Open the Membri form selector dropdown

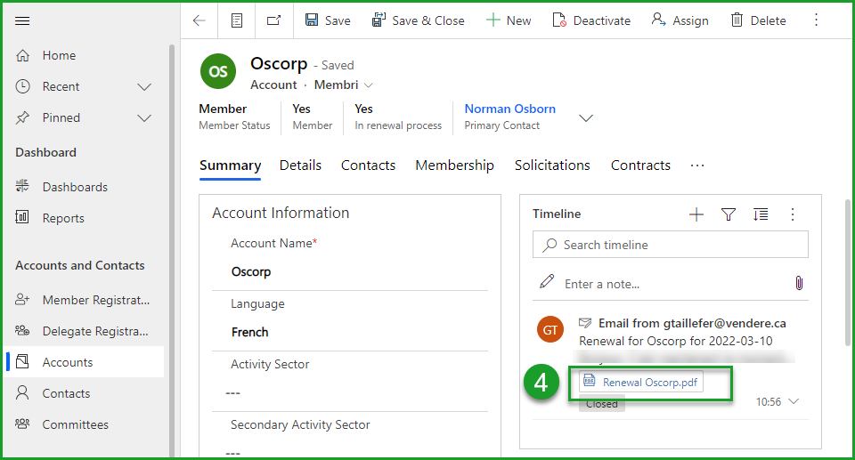(x=369, y=85)
